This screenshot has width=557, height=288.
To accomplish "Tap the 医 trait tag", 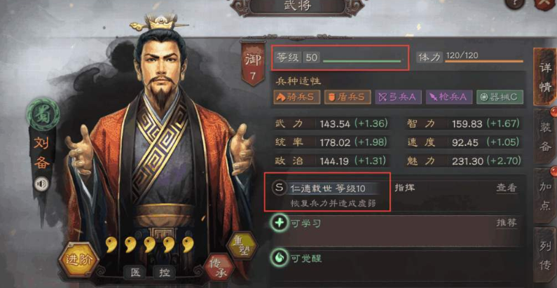I will [136, 273].
